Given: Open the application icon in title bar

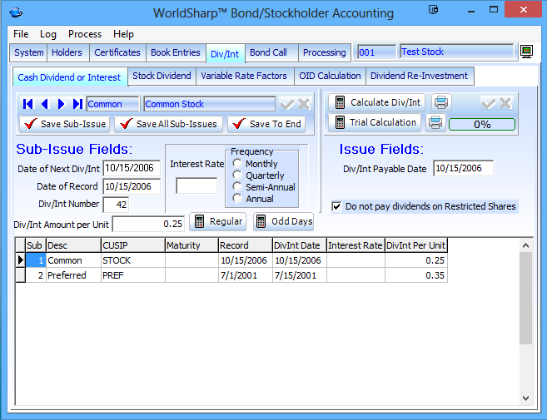Looking at the screenshot, I should click(16, 13).
